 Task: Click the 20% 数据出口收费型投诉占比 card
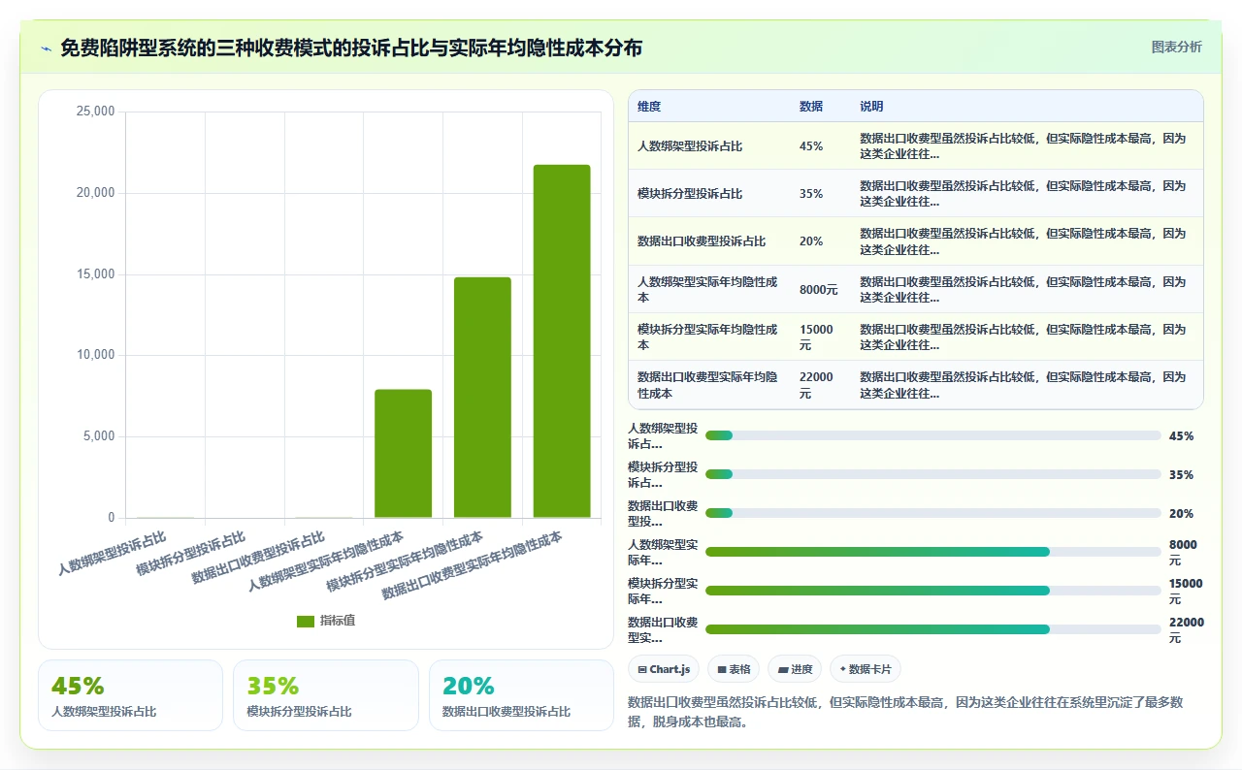click(x=521, y=695)
